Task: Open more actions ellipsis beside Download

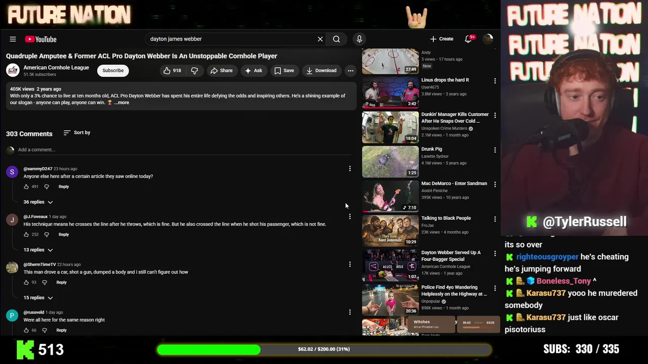Action: (350, 71)
